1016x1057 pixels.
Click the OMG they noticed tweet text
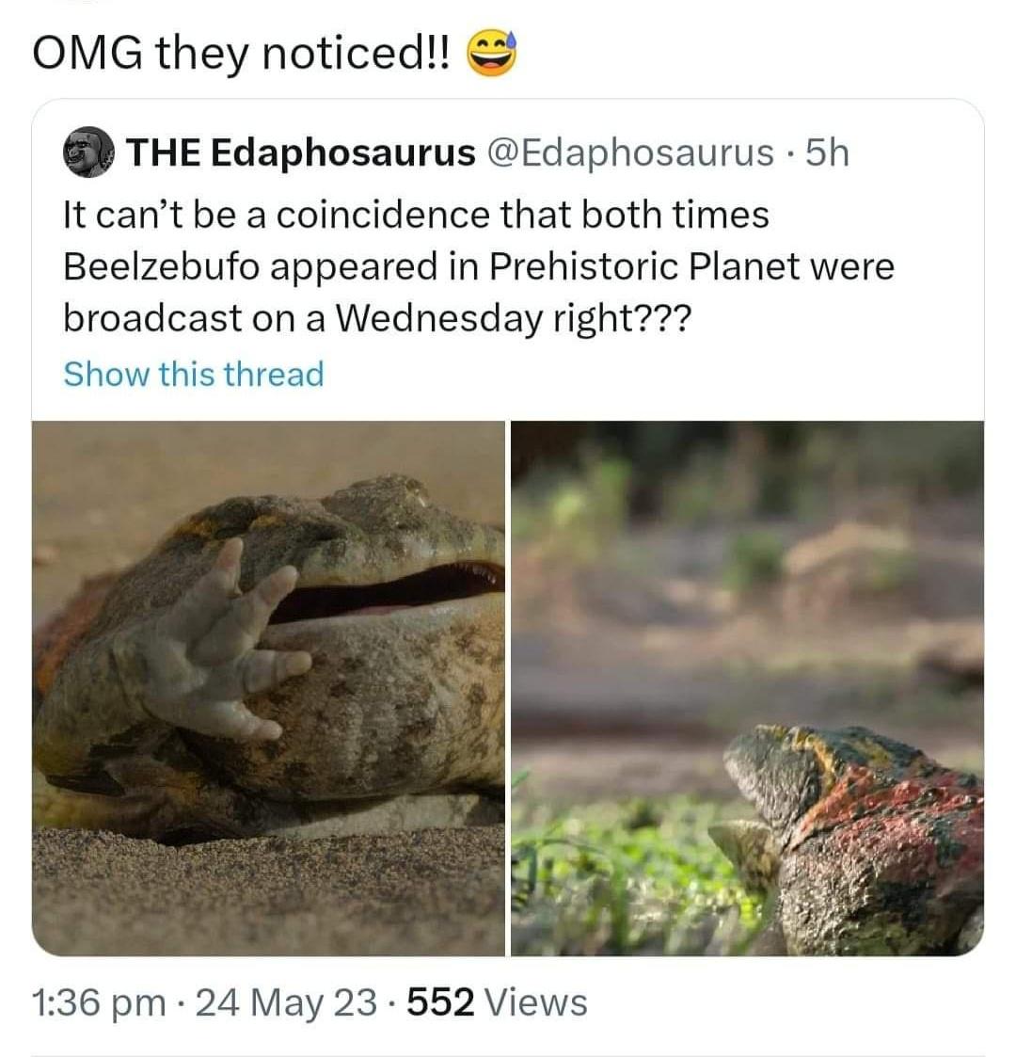point(241,54)
